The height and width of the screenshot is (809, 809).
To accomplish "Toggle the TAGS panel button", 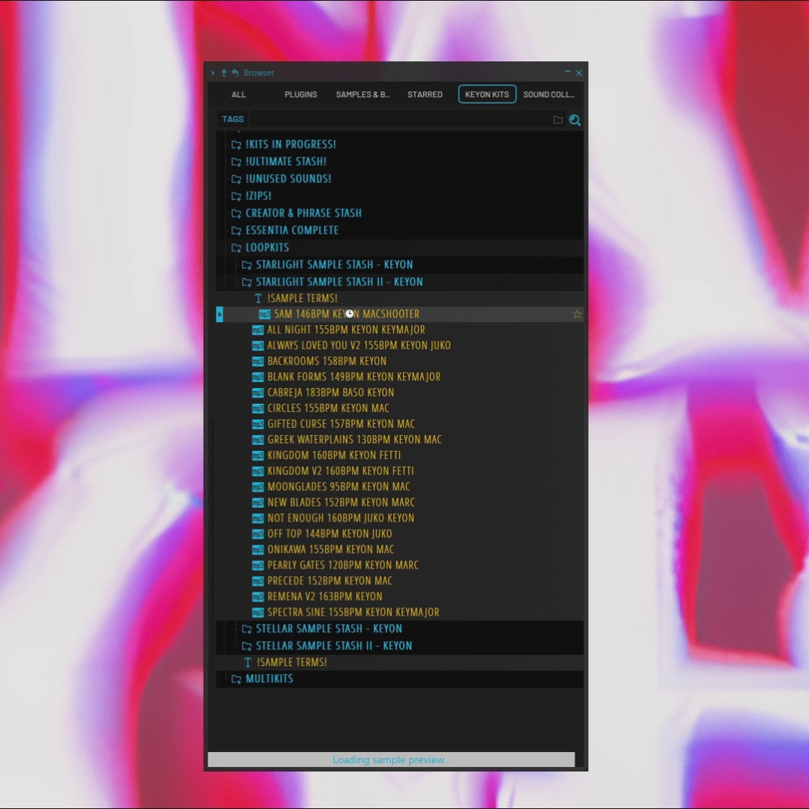I will tap(233, 119).
